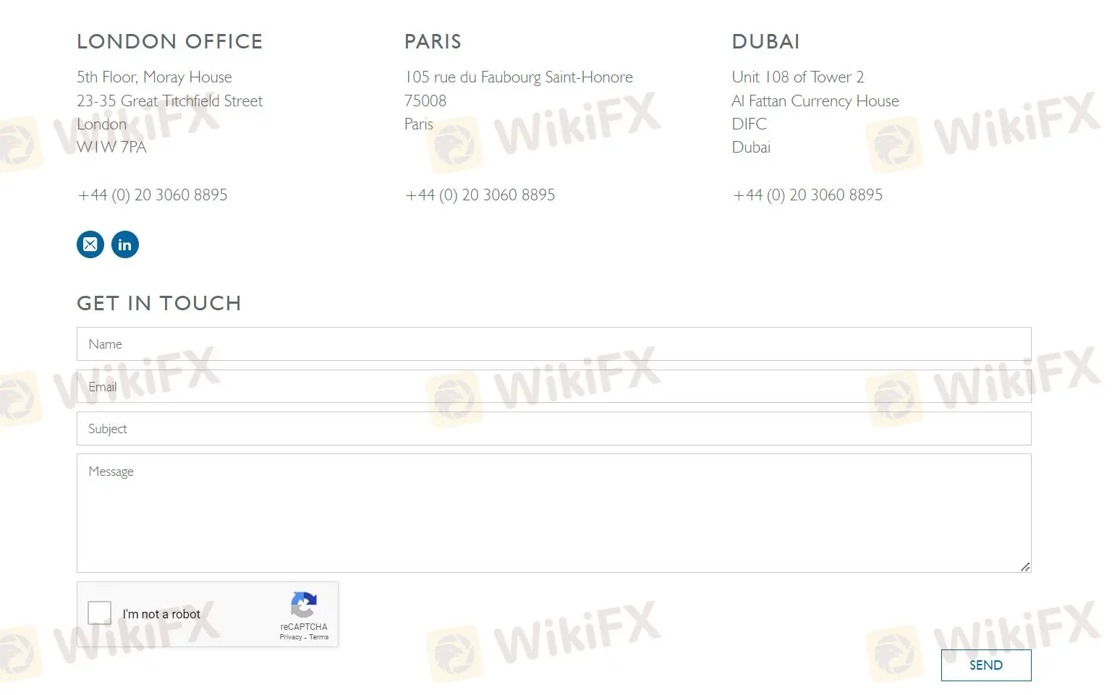1112x695 pixels.
Task: Open the LinkedIn icon link
Action: point(125,244)
